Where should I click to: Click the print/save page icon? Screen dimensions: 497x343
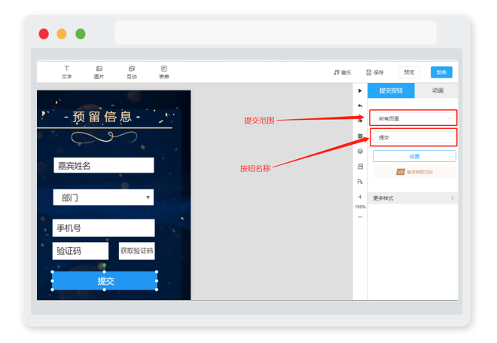[360, 167]
